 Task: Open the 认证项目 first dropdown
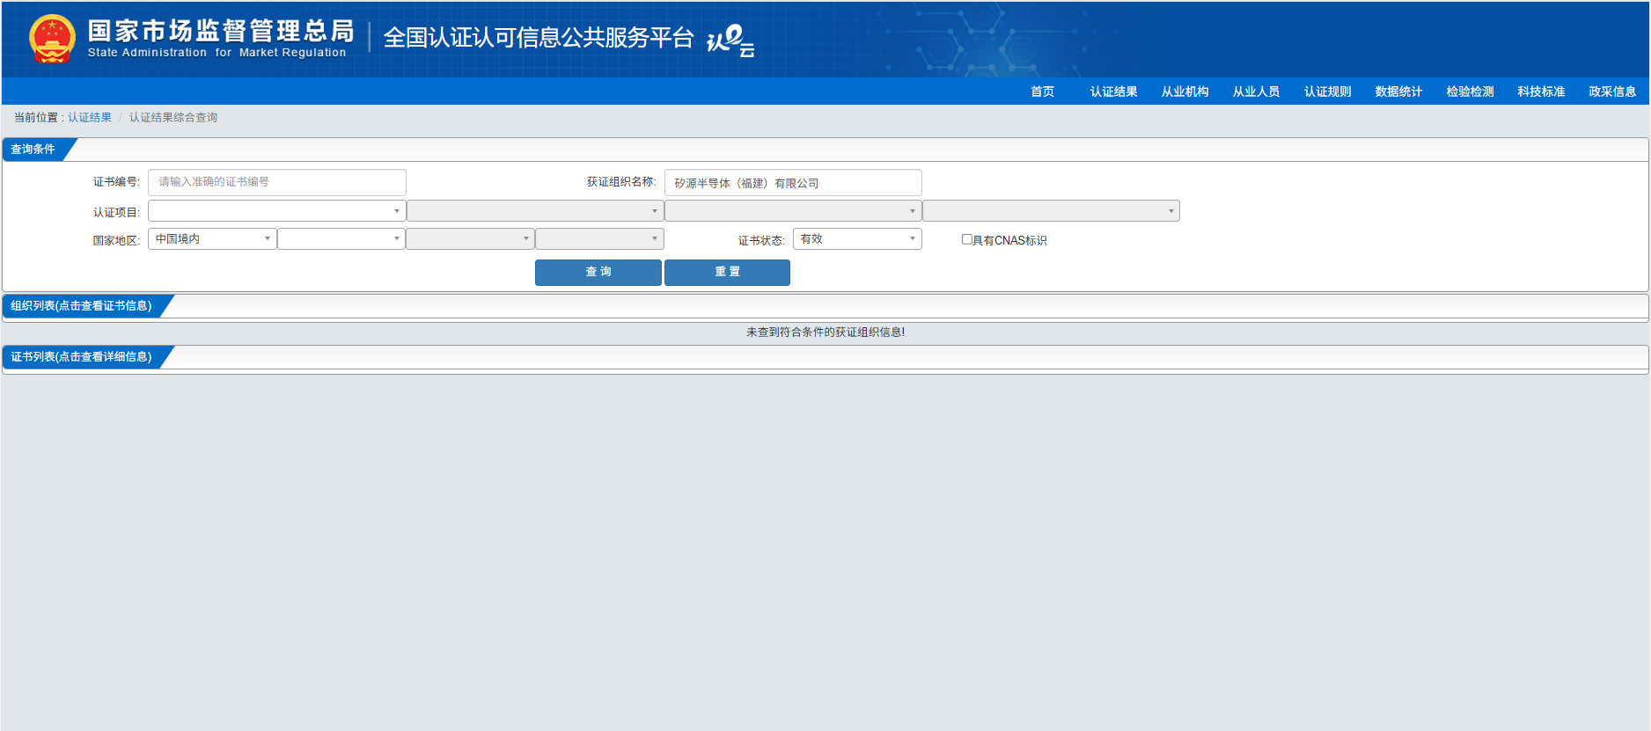coord(276,211)
